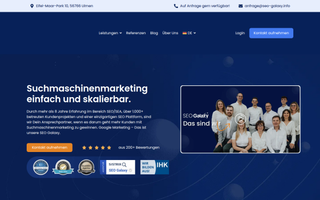Click the anfrage@seo-galaxy.info email link
The height and width of the screenshot is (200, 320).
(x=267, y=6)
